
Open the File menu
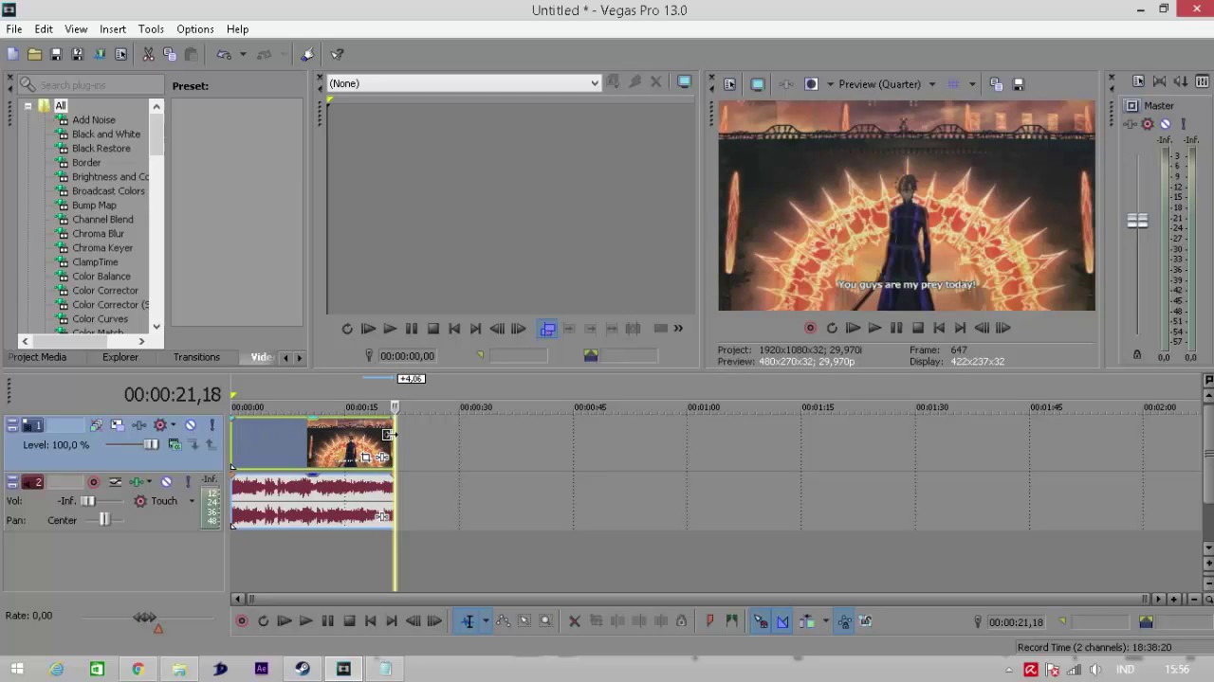click(x=14, y=29)
